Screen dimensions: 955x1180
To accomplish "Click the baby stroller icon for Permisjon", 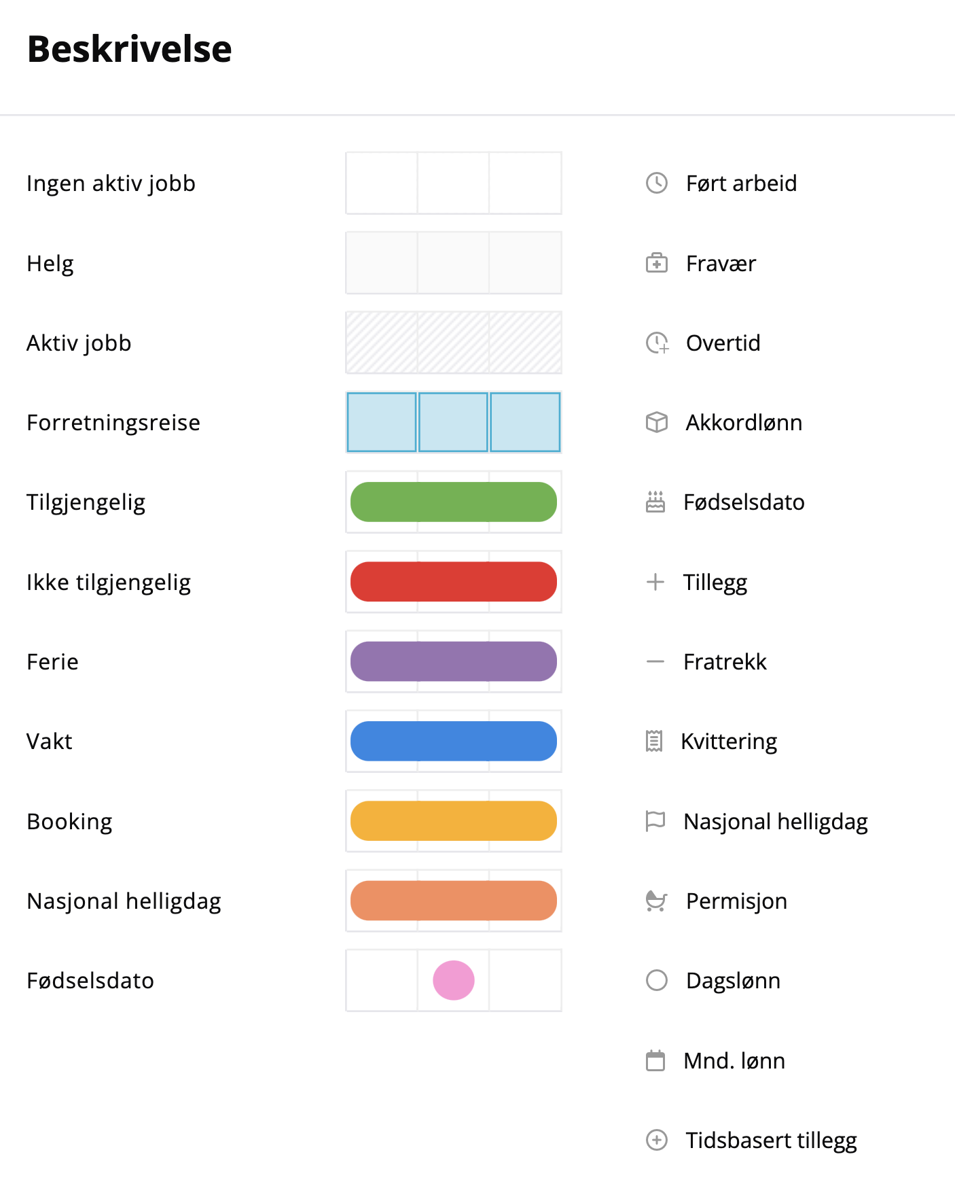I will point(656,901).
